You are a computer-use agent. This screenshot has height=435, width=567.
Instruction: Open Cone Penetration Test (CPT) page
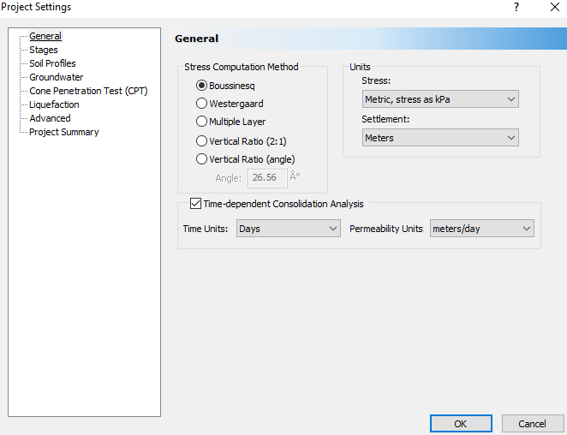pos(88,91)
